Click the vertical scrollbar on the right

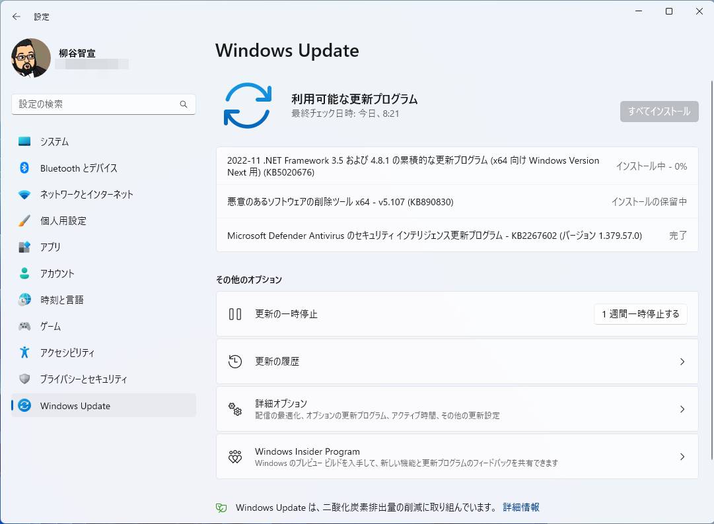(711, 270)
